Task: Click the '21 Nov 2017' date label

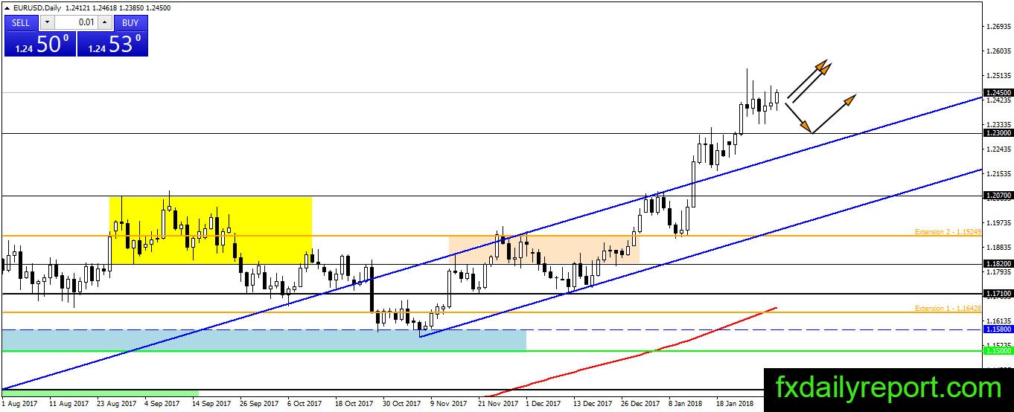Action: (x=498, y=403)
